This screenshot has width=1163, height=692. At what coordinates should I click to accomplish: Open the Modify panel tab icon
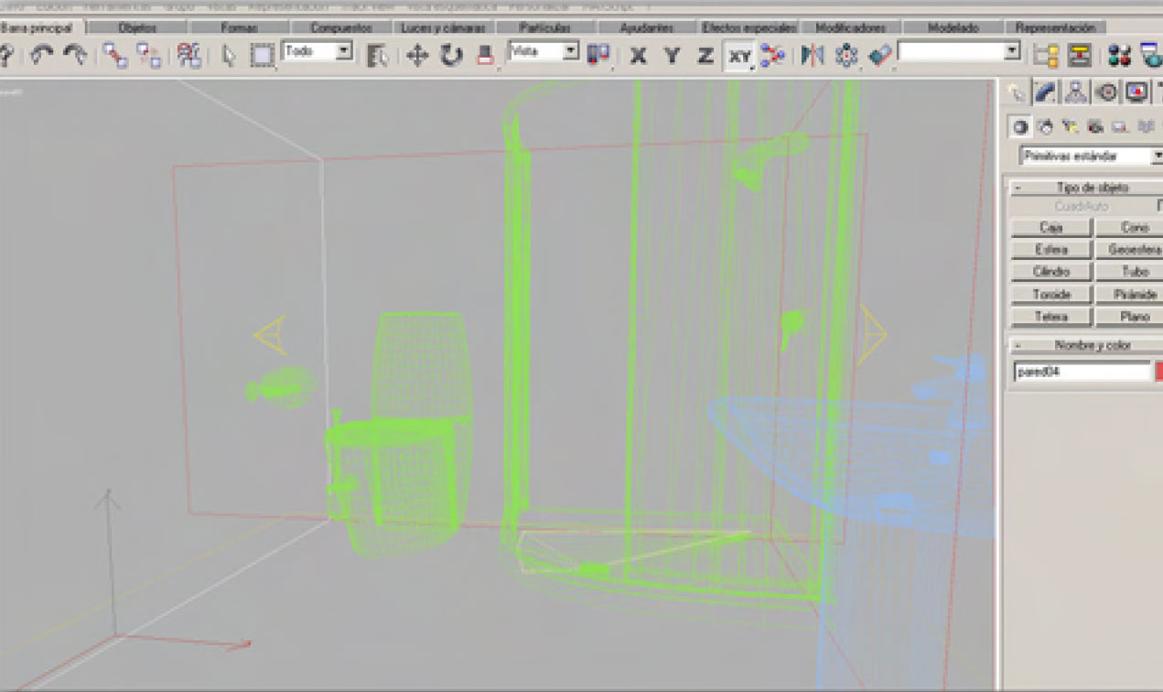click(x=1046, y=92)
